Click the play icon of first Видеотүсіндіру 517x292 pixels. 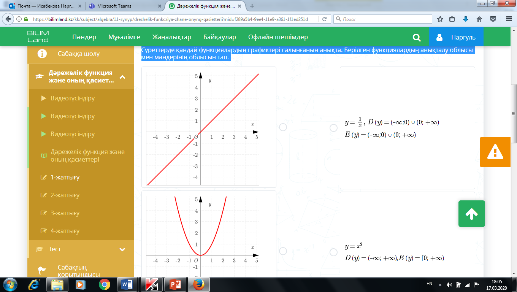43,98
